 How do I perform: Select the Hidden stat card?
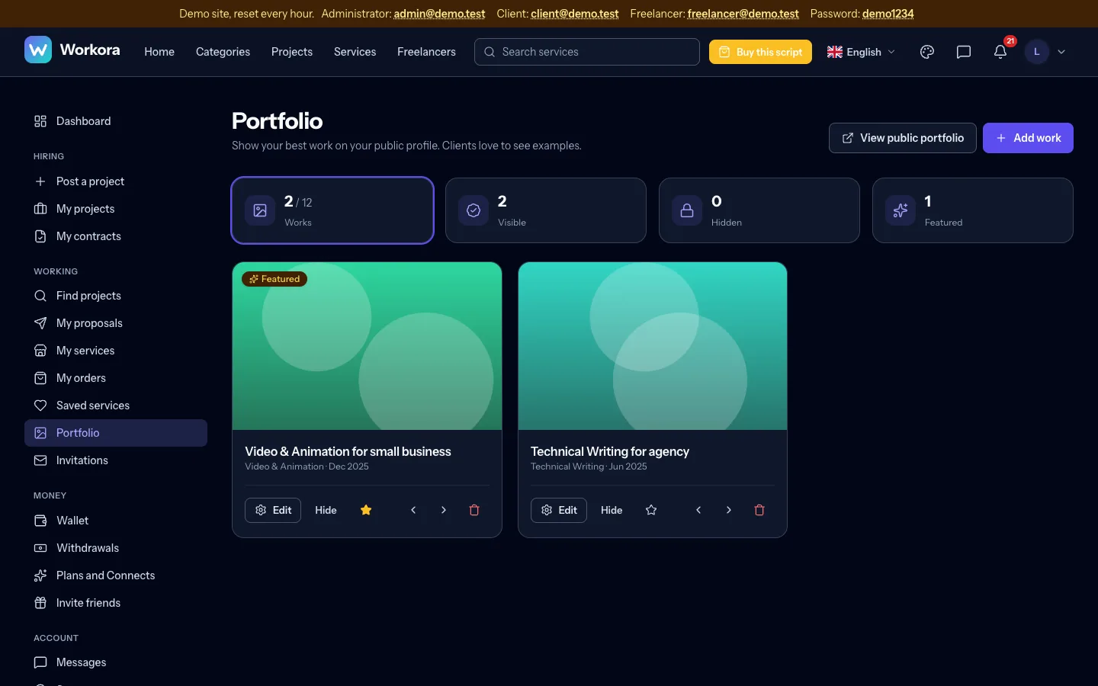coord(759,210)
